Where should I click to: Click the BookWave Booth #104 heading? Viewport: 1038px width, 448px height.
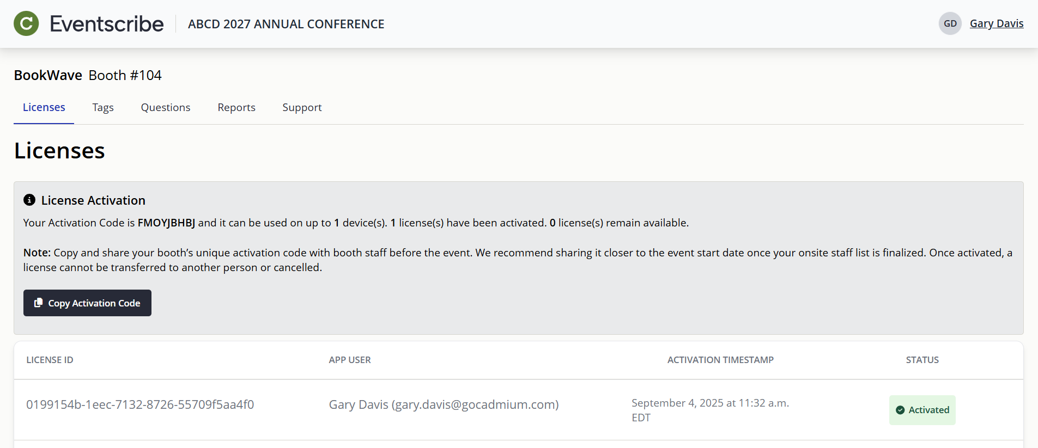(87, 75)
